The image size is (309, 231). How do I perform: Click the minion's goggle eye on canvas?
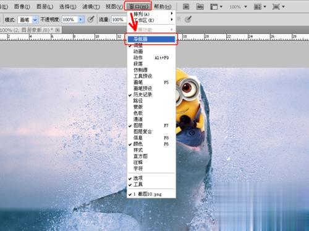[x=187, y=88]
